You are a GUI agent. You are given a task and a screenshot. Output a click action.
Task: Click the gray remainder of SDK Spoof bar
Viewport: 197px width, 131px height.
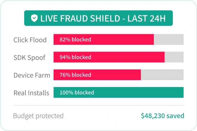[x=174, y=57]
